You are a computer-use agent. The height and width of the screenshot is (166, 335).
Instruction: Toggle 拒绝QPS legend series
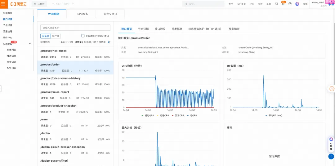point(163,115)
